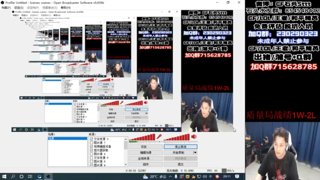Image resolution: width=320 pixels, height=180 pixels.
Task: Enable the 图片源 7 source checkbox
Action: [91, 143]
